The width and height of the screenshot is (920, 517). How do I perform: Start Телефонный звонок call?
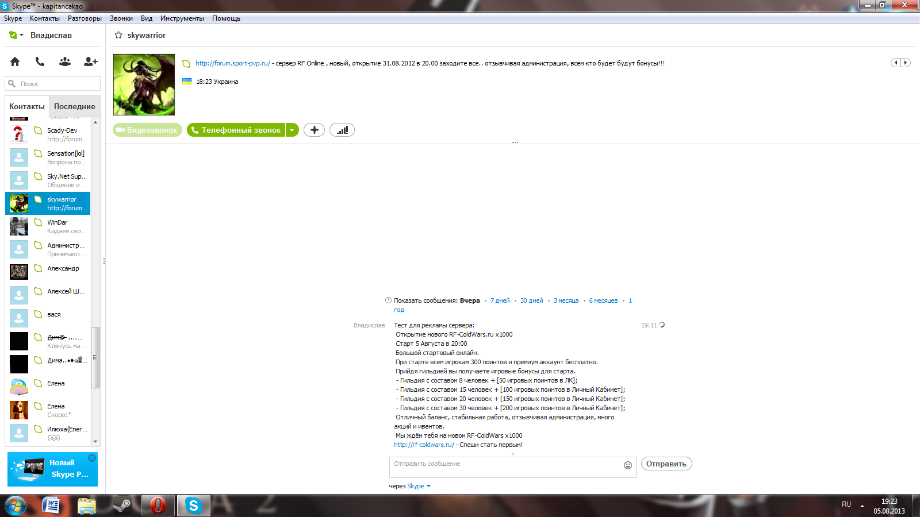tap(236, 130)
